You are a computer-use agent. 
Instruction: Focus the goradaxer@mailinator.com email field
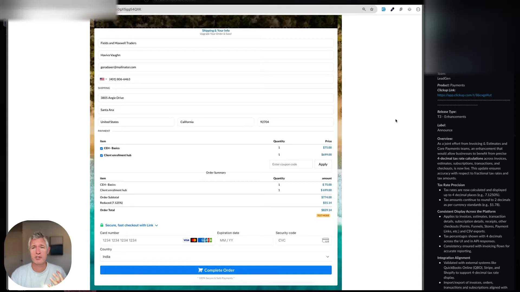pos(216,67)
